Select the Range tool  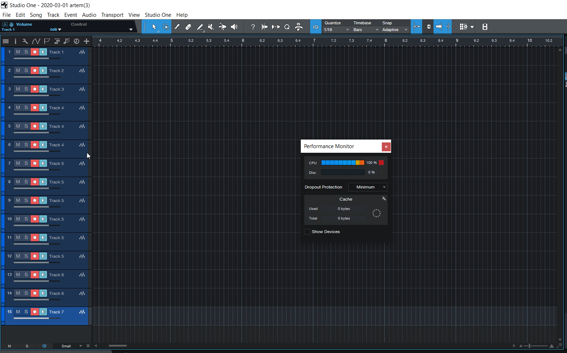coord(166,27)
